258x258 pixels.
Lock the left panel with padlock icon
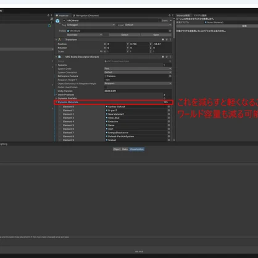(x=49, y=15)
